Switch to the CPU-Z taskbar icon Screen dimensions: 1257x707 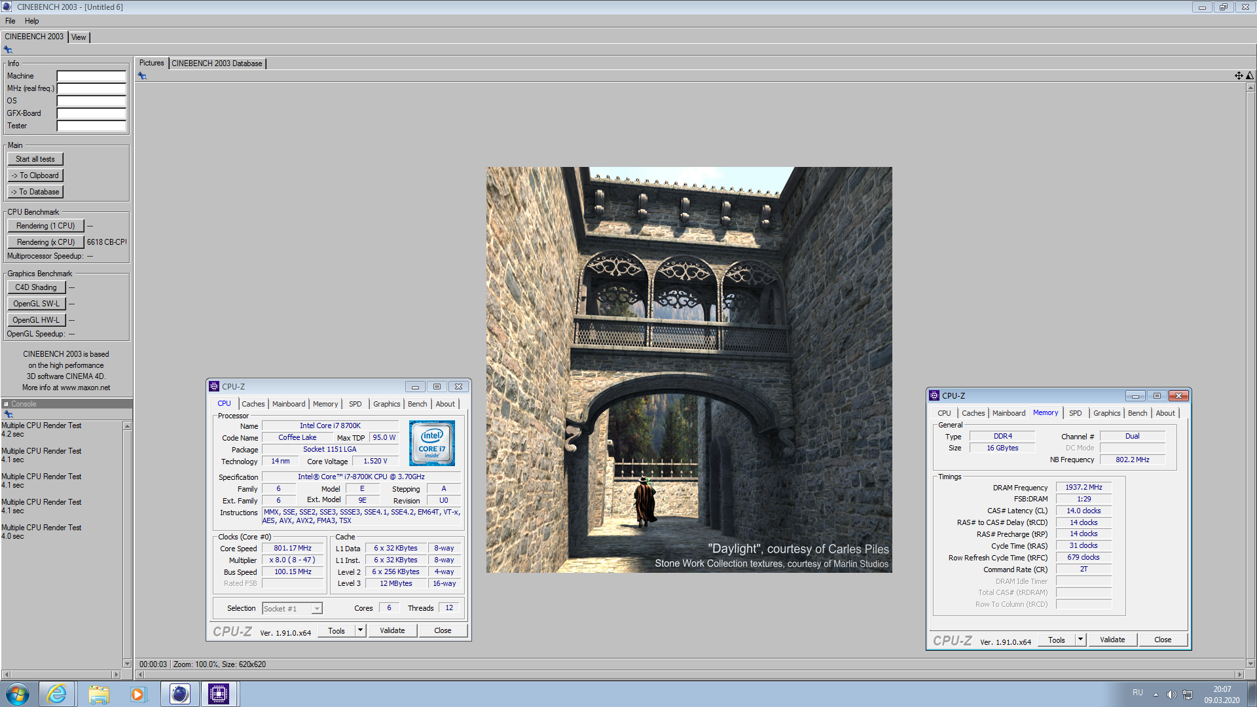(219, 694)
